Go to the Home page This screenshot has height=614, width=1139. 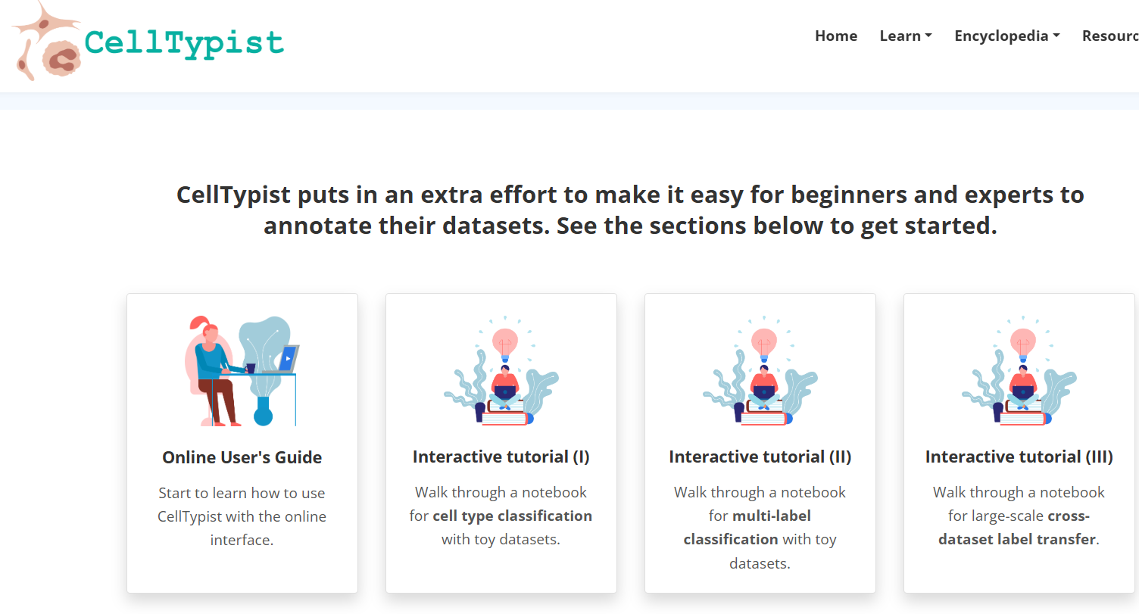(x=836, y=36)
